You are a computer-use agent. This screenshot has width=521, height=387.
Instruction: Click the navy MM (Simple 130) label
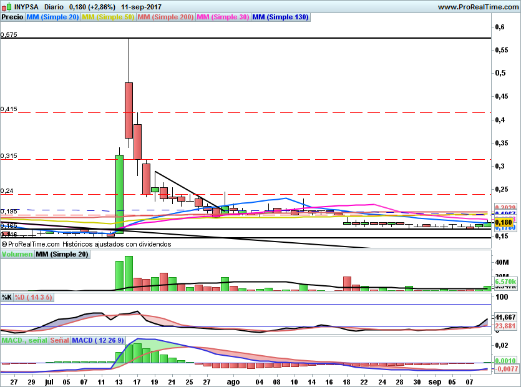280,17
